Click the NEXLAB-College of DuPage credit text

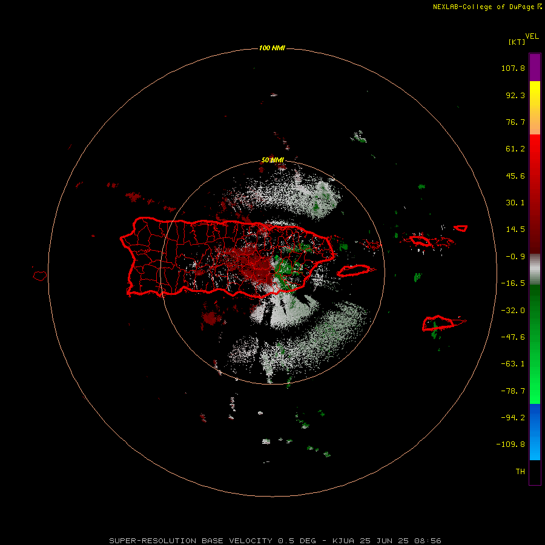pyautogui.click(x=483, y=7)
